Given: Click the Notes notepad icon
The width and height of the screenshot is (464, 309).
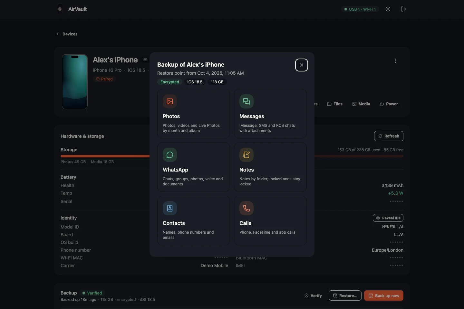Looking at the screenshot, I should click(x=247, y=155).
